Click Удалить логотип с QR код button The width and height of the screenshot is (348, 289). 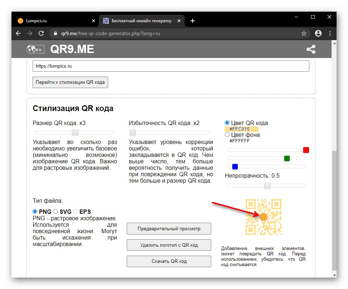[169, 245]
